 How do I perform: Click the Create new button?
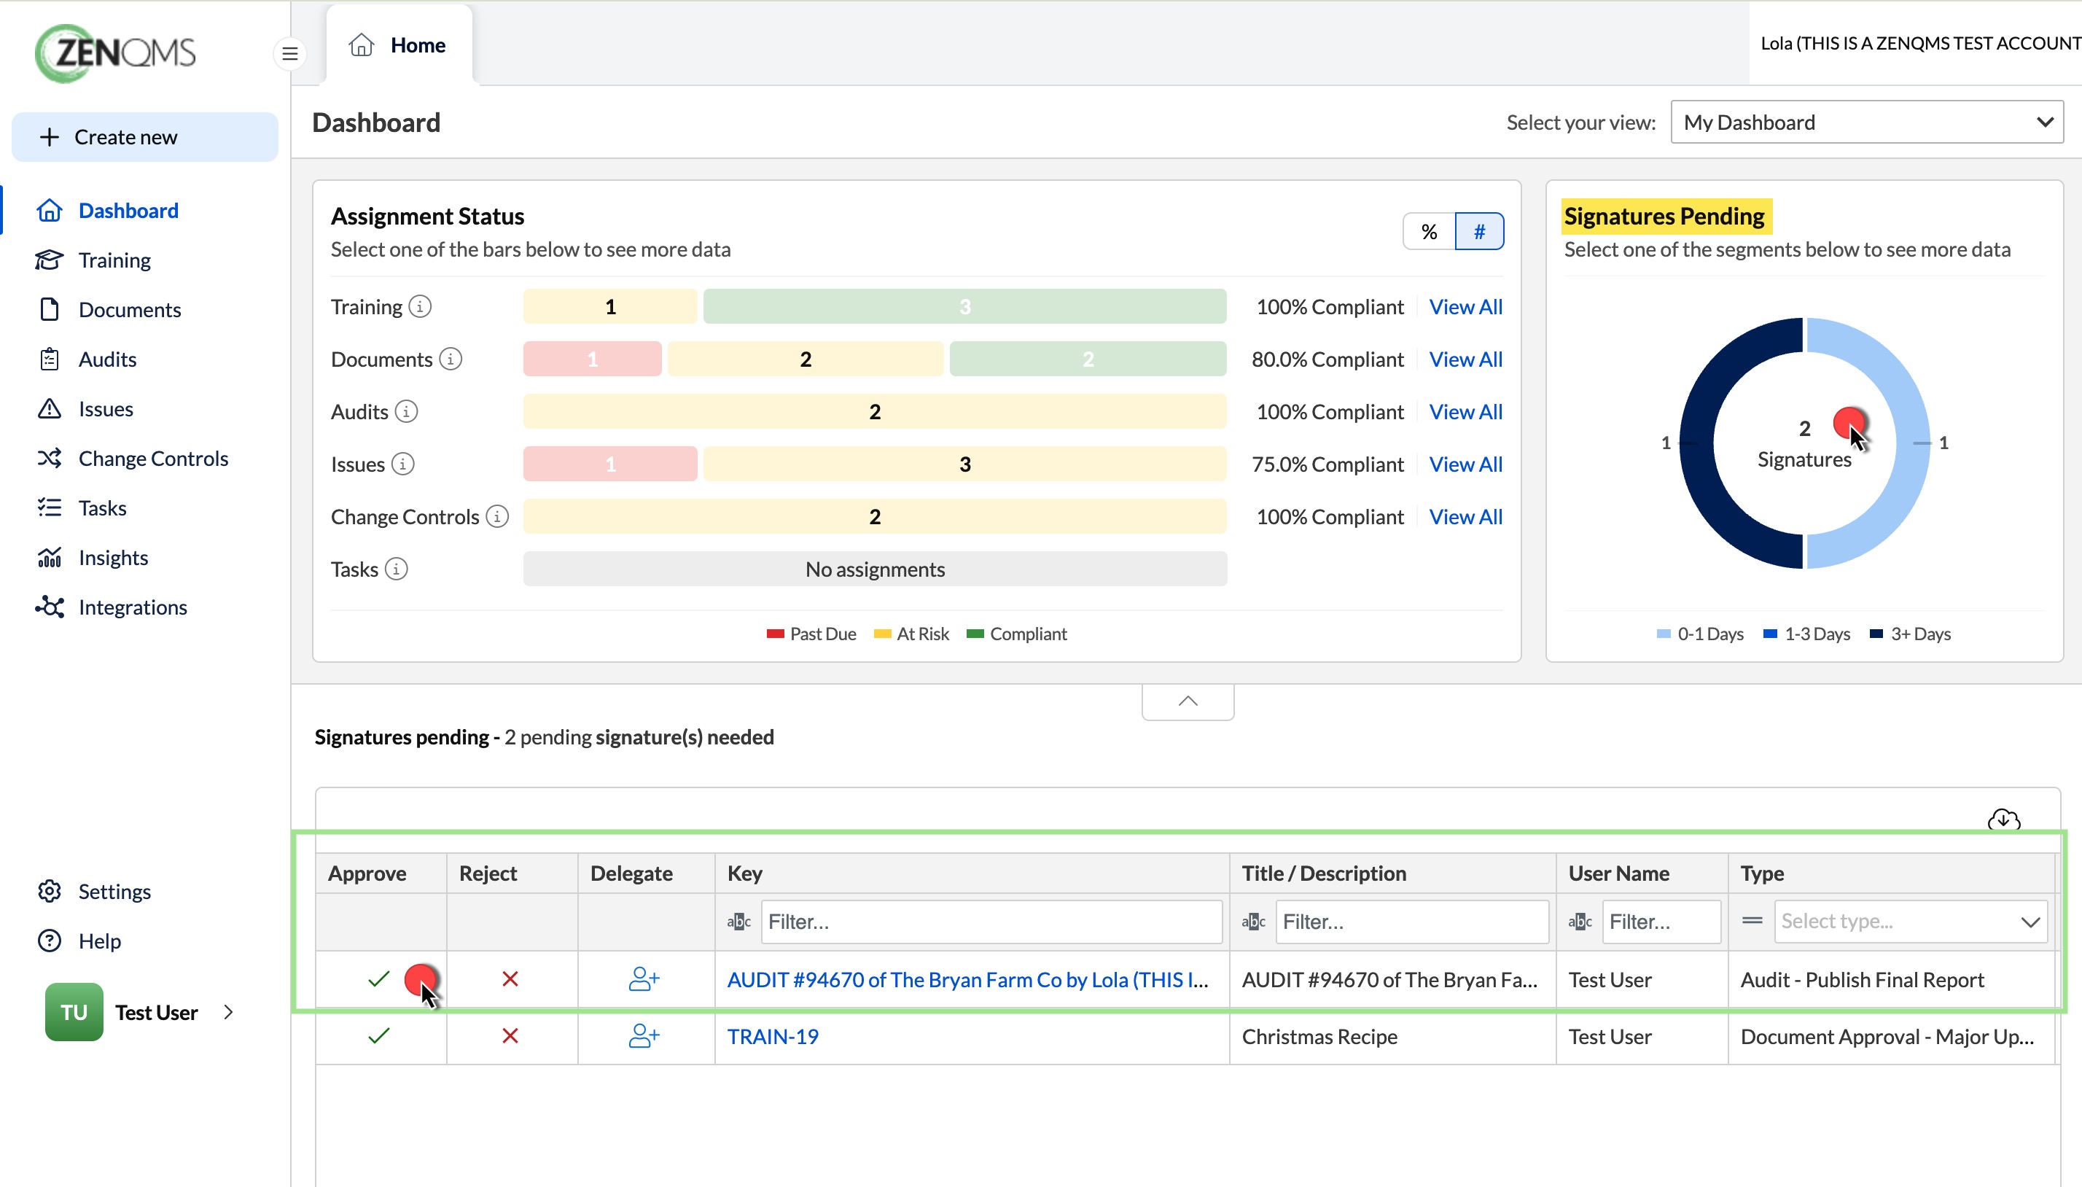pyautogui.click(x=145, y=137)
